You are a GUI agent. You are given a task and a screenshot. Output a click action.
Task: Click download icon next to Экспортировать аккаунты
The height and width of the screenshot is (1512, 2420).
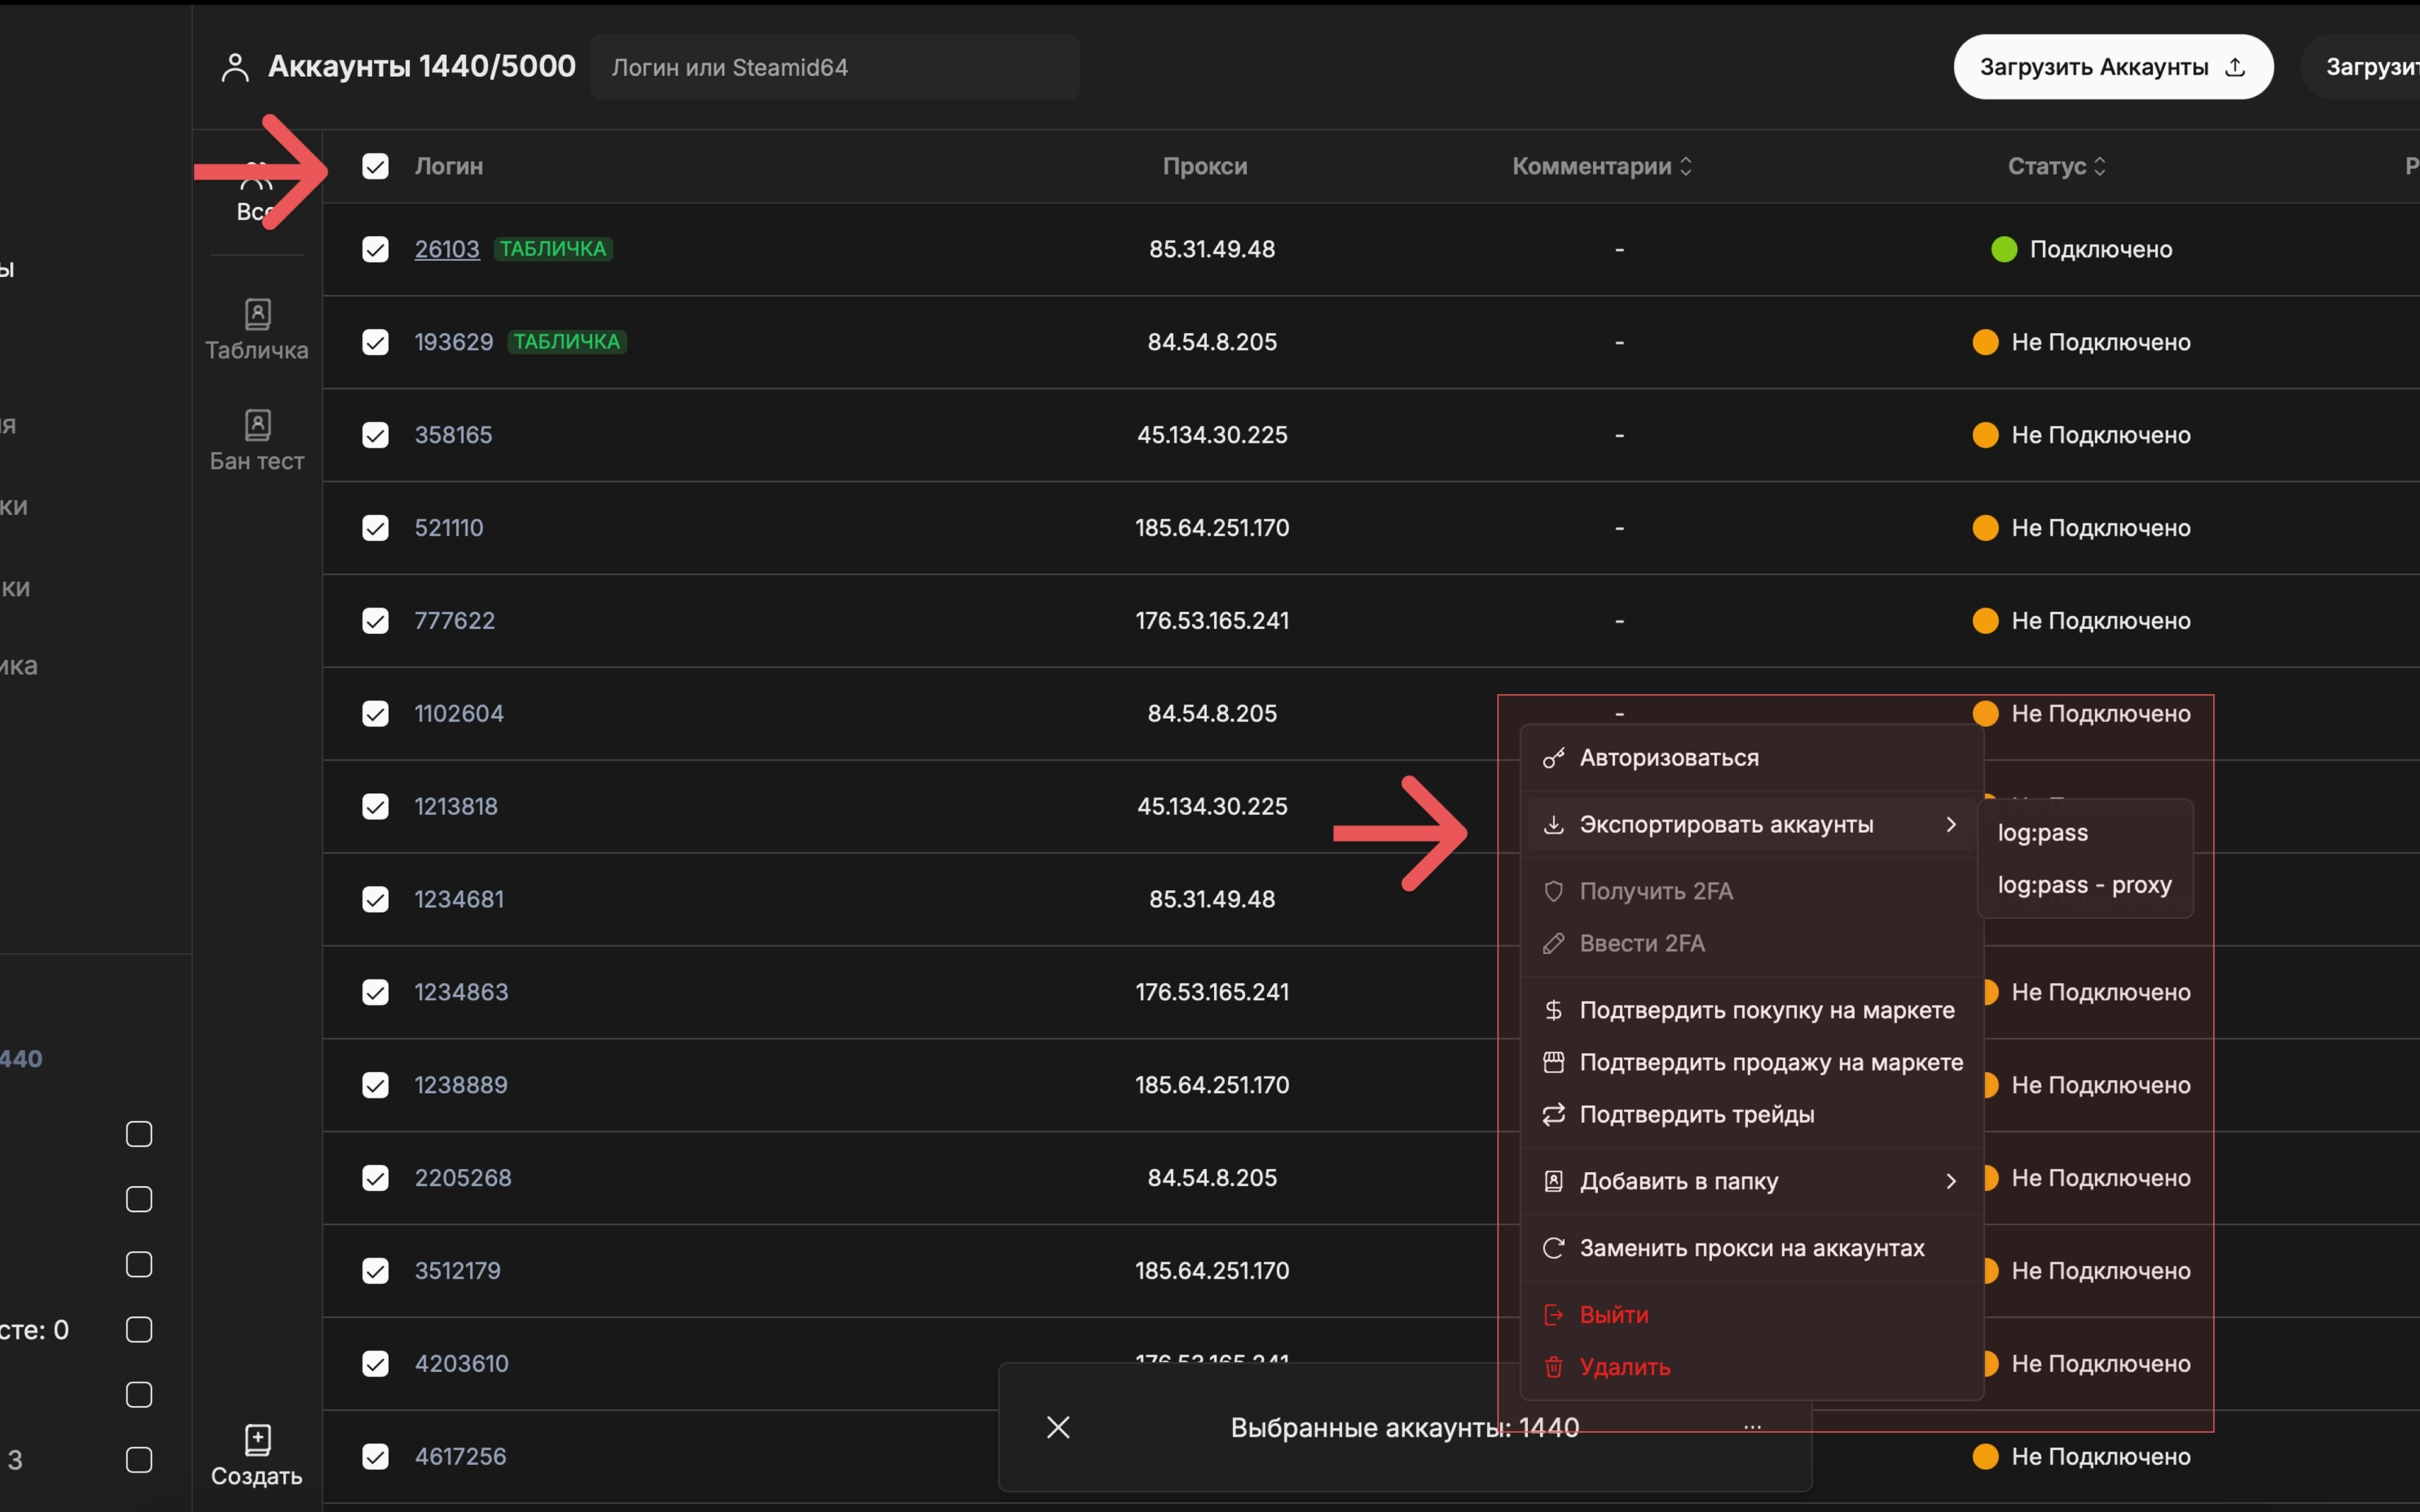pos(1553,825)
